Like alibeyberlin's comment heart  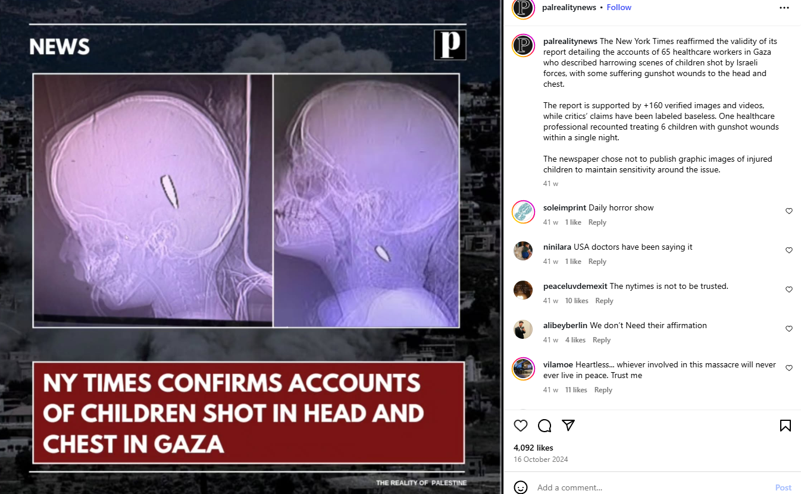(x=789, y=329)
